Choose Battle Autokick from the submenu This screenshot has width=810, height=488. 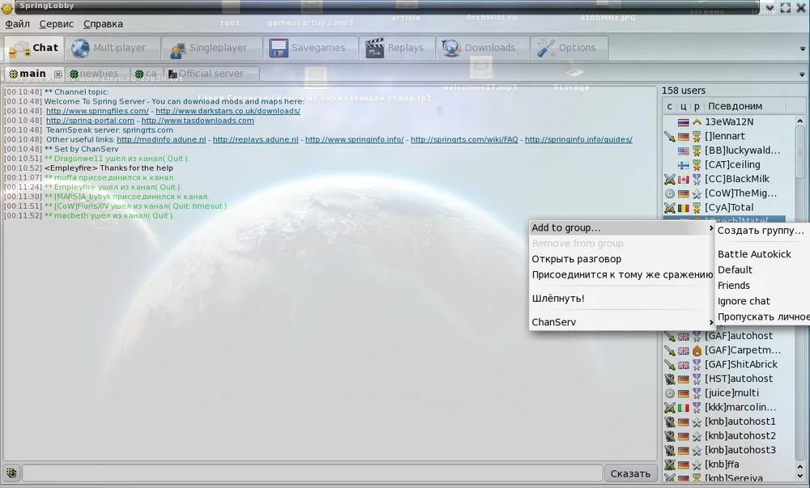tap(754, 254)
